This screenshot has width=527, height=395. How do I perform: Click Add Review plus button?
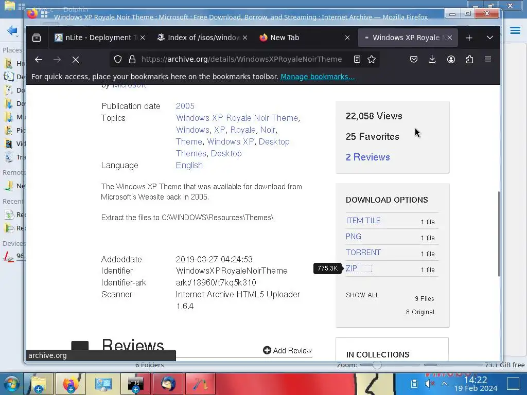(287, 351)
